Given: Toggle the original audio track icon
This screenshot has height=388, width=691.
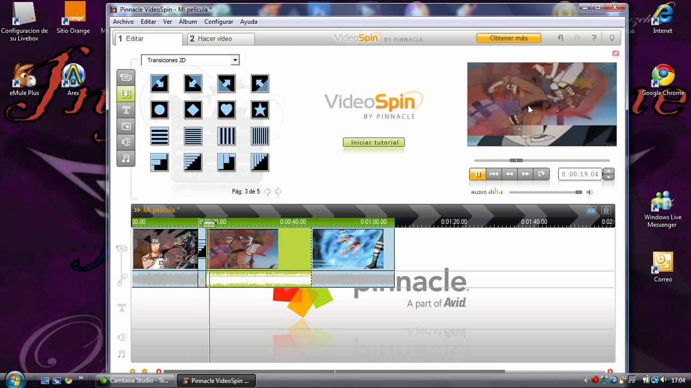Looking at the screenshot, I should click(122, 279).
